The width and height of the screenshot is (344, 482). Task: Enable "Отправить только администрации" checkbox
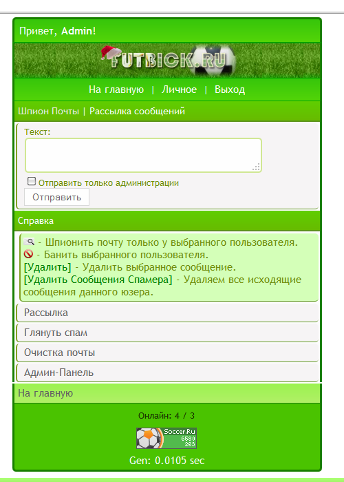point(32,181)
